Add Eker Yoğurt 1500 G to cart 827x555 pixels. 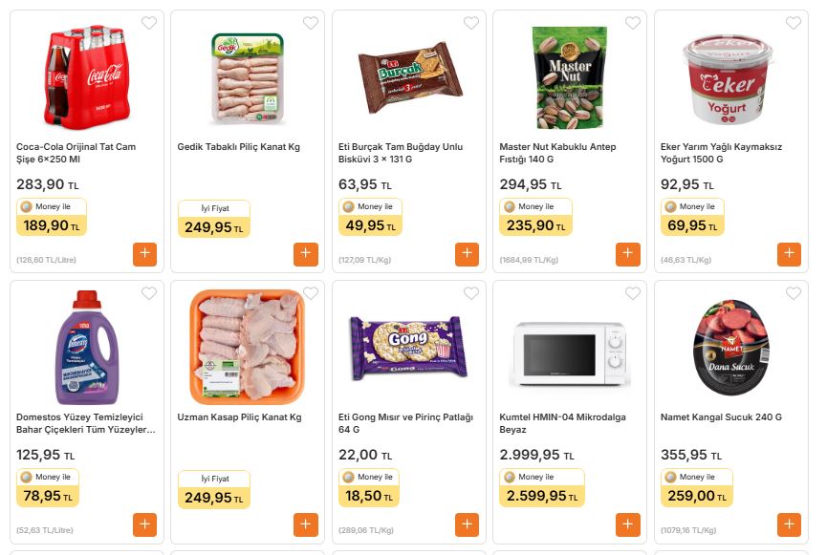click(x=789, y=254)
